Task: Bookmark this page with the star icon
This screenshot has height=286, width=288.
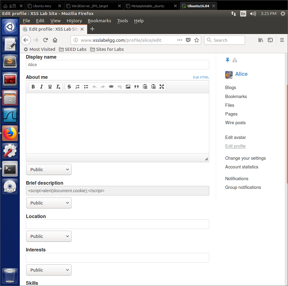Action: pyautogui.click(x=197, y=40)
